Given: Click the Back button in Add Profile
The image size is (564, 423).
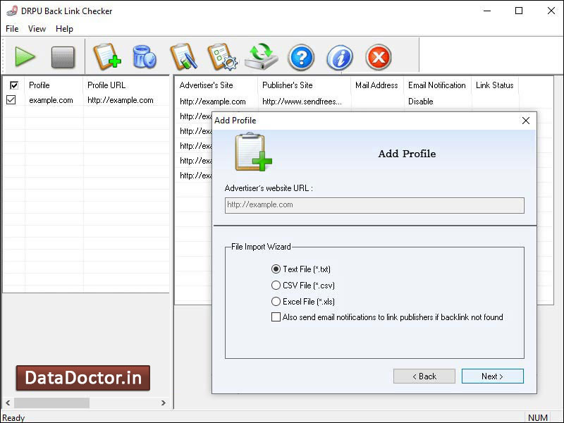Looking at the screenshot, I should pos(424,376).
